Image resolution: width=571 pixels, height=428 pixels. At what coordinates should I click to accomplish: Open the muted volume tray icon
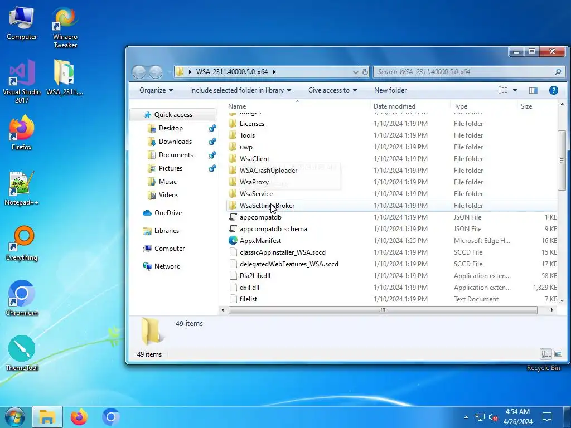click(x=493, y=417)
